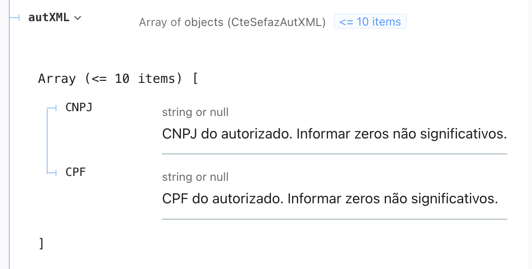This screenshot has height=269, width=532.
Task: Click "string or null" type above CPF description
Action: [195, 177]
